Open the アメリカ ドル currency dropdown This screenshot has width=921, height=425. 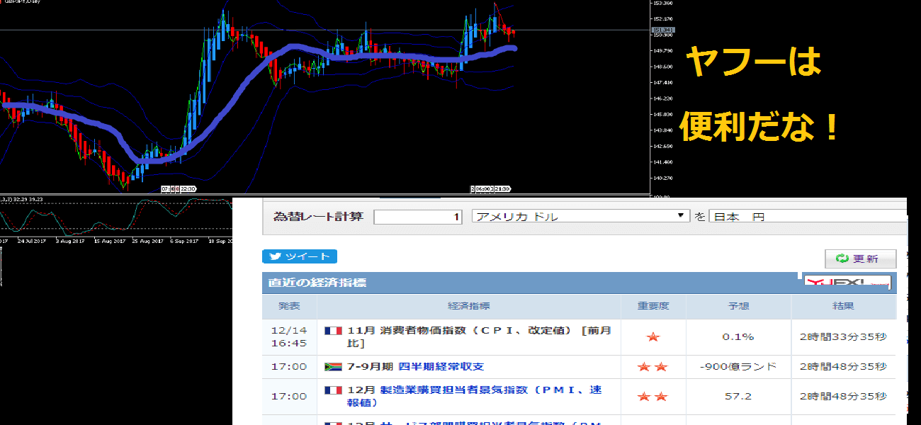pos(581,217)
